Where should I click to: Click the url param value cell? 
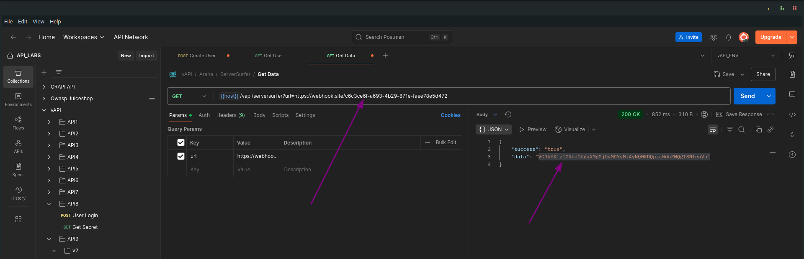pos(257,156)
